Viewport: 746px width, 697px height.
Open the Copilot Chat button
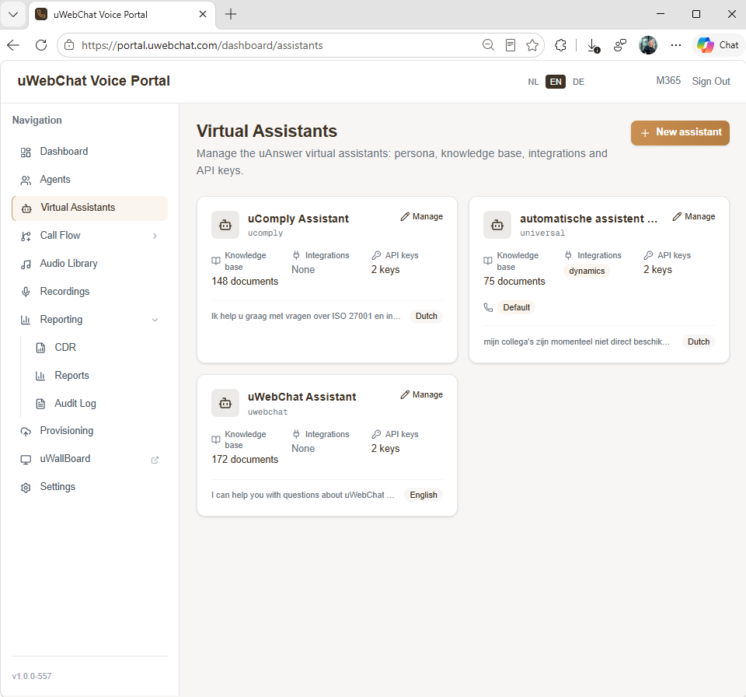pos(718,45)
